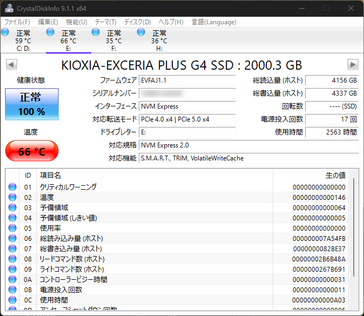Viewport: 364px width, 316px height.
Task: Click the blue orb for attribute 0B
Action: tap(12, 290)
